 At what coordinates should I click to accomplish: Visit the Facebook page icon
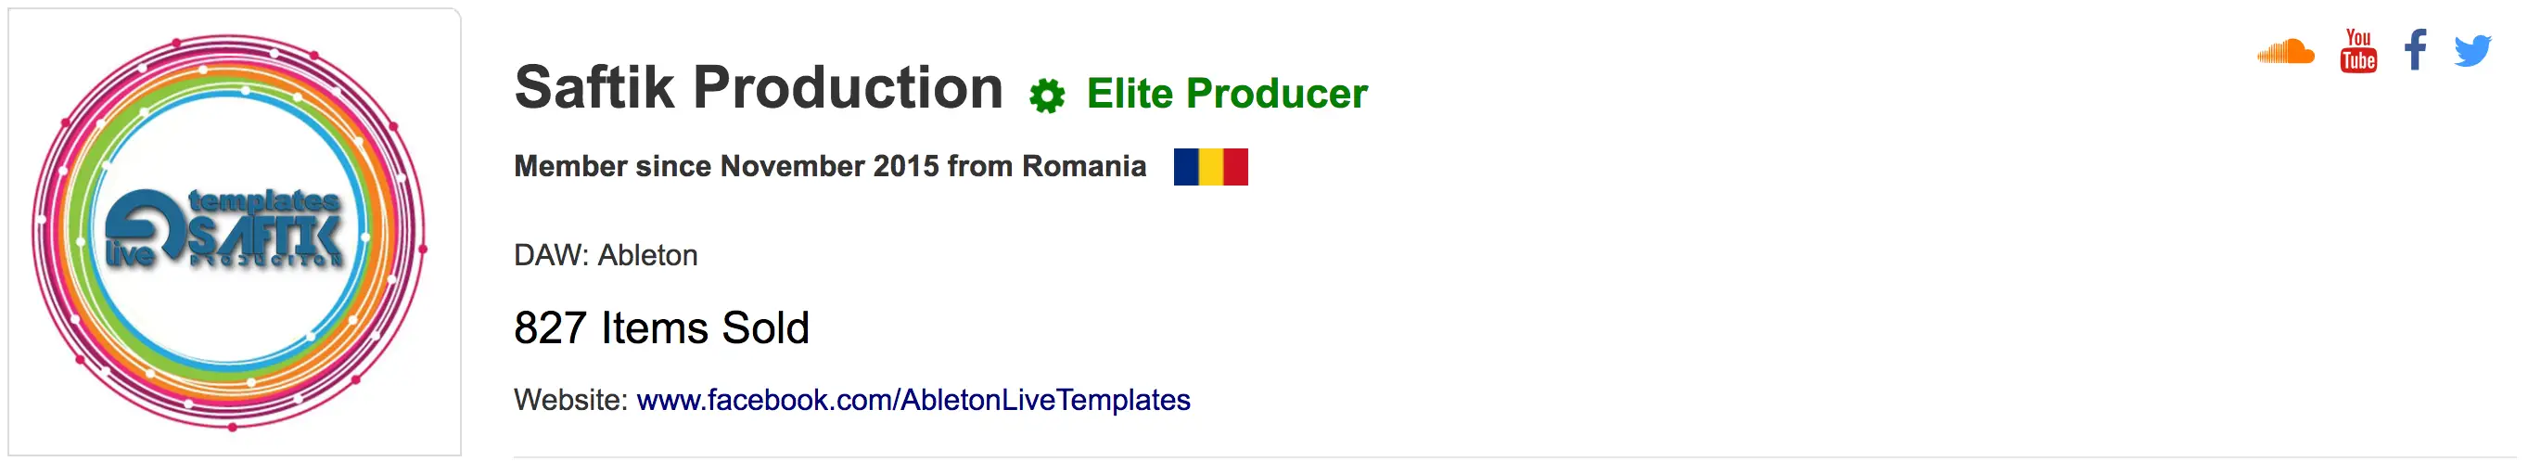click(x=2415, y=50)
